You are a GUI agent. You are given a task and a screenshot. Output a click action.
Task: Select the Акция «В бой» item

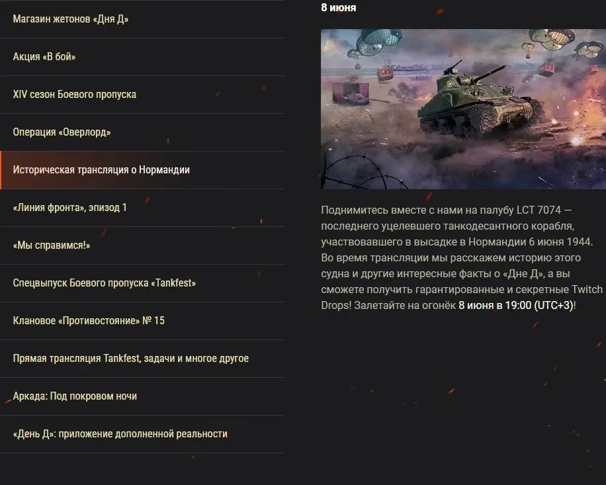click(x=142, y=57)
